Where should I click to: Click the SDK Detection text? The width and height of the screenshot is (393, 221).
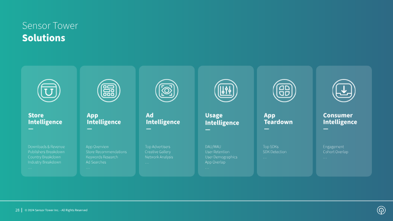[275, 152]
